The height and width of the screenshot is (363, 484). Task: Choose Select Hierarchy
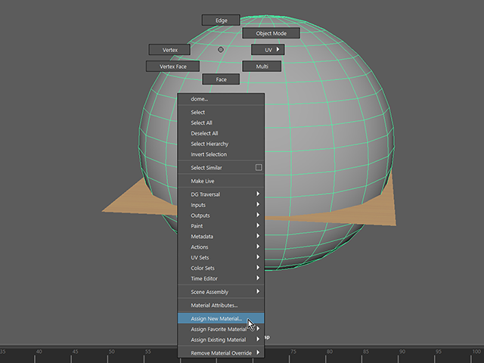[221, 144]
